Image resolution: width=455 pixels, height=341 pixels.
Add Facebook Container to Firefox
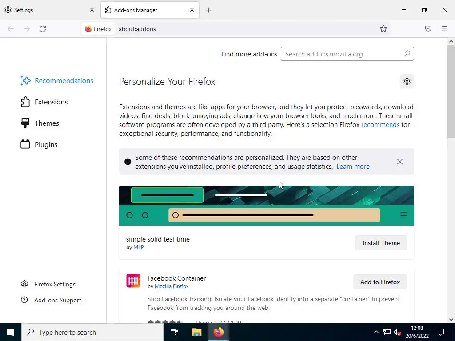coord(380,282)
